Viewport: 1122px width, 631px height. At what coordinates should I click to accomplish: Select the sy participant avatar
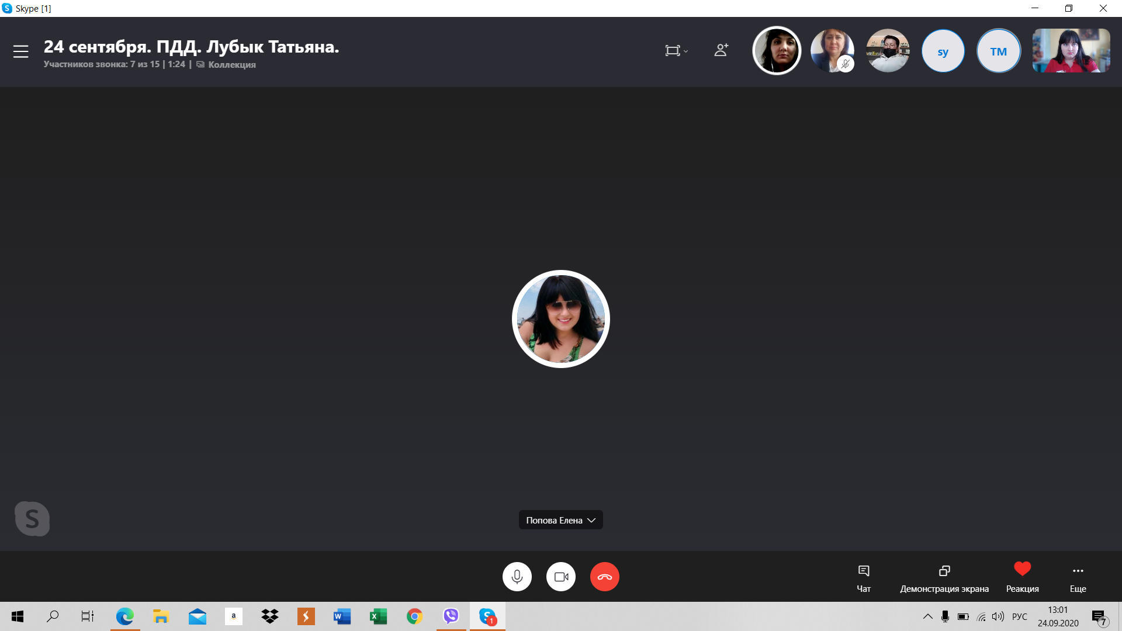943,51
